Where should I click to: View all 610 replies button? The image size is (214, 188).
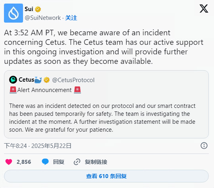pyautogui.click(x=106, y=176)
